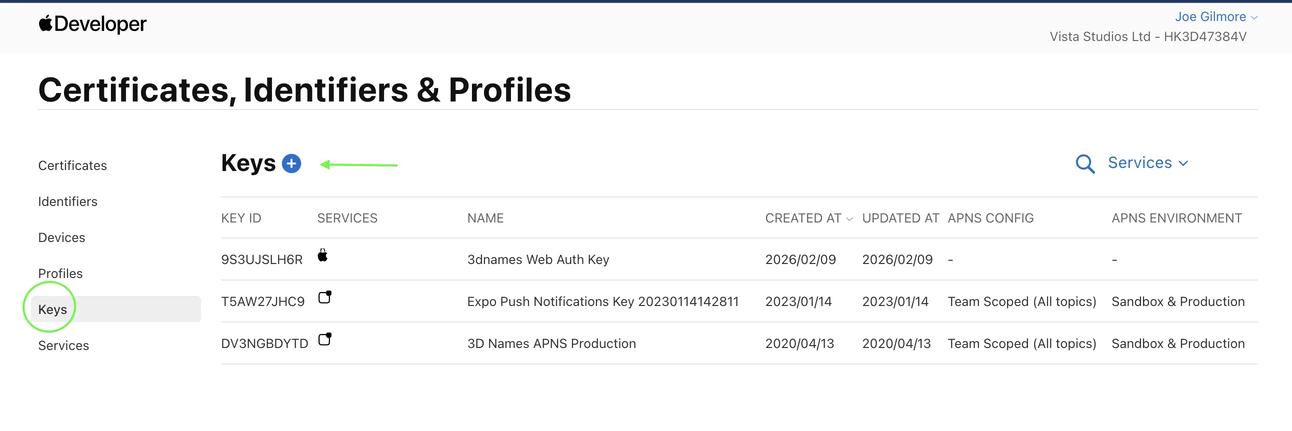
Task: Click the Apple Developer logo
Action: tap(92, 23)
